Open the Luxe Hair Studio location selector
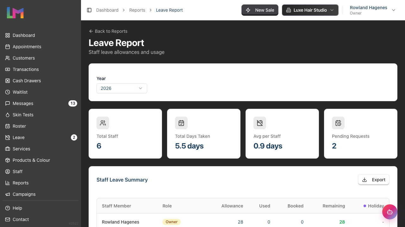Screen dimensions: 405x227 (x=310, y=10)
